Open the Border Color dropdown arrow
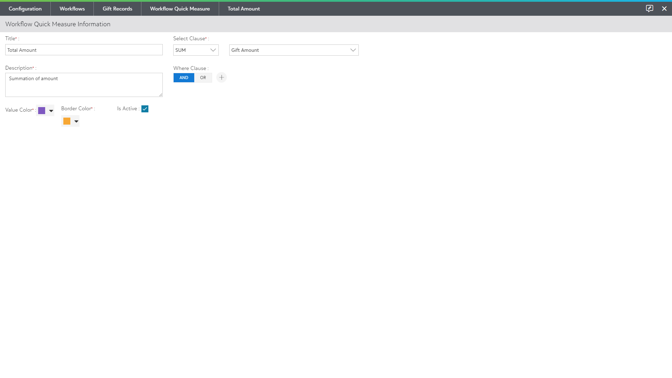This screenshot has height=378, width=672. [x=76, y=121]
